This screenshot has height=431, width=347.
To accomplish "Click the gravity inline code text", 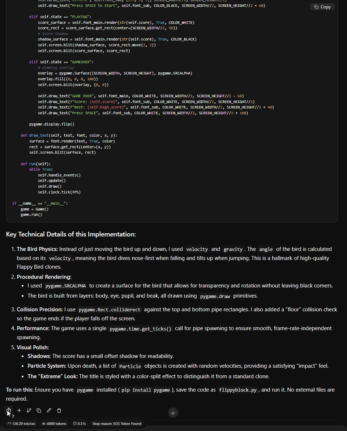I will pos(233,249).
